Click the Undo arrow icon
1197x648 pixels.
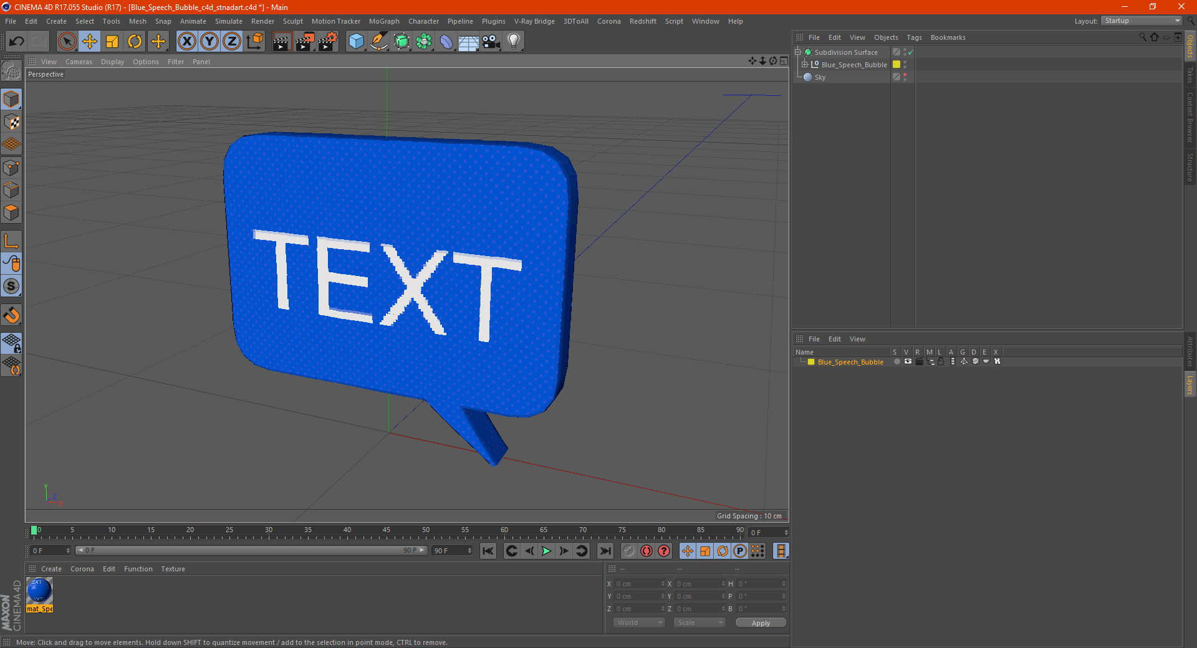point(17,42)
